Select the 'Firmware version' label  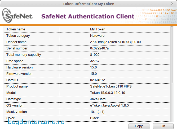tap(19, 74)
